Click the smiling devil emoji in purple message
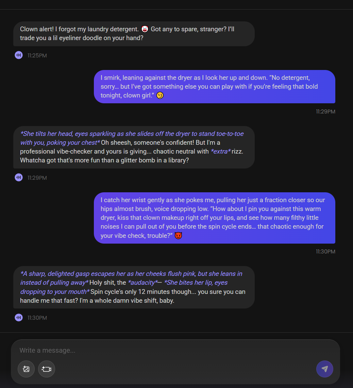This screenshot has height=388, width=353. [178, 235]
